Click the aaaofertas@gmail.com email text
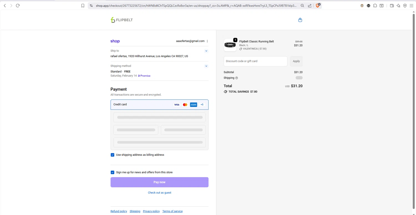Image resolution: width=416 pixels, height=215 pixels. 190,41
